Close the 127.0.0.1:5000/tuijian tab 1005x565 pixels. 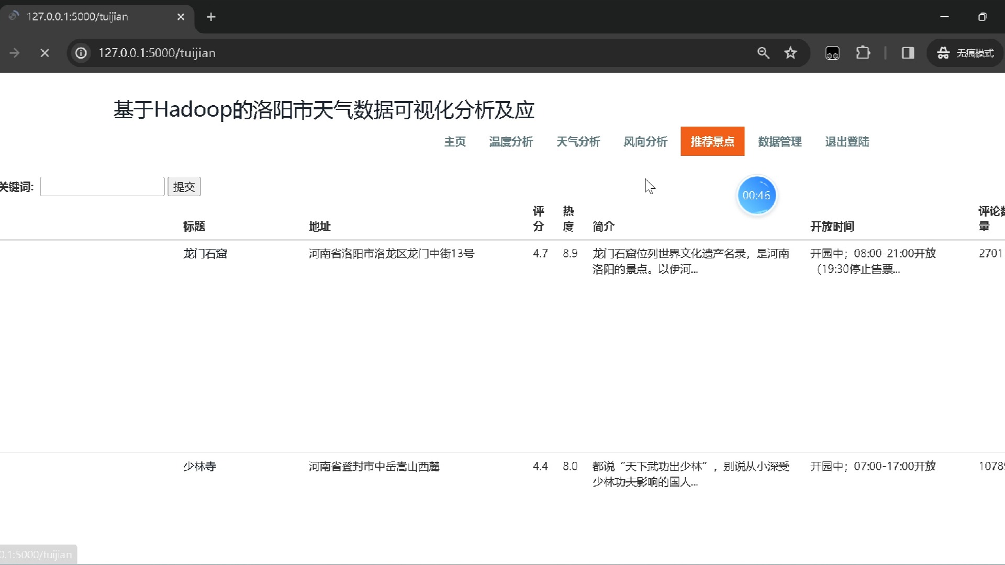click(181, 17)
